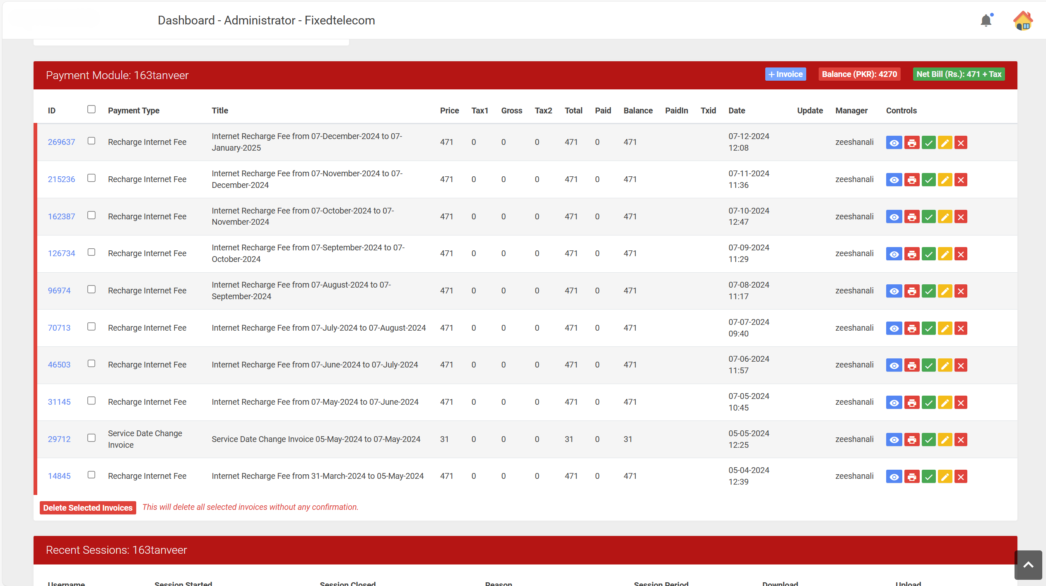
Task: Follow the link for invoice 46503
Action: click(x=59, y=365)
